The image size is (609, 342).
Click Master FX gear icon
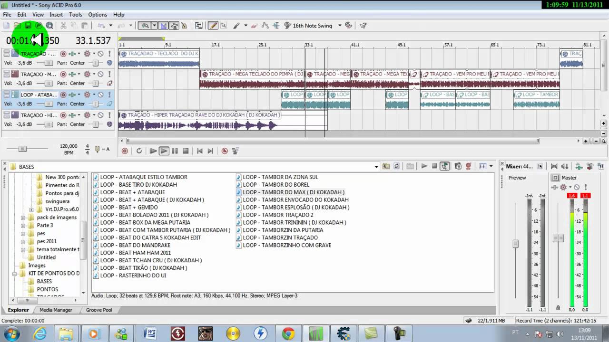563,187
